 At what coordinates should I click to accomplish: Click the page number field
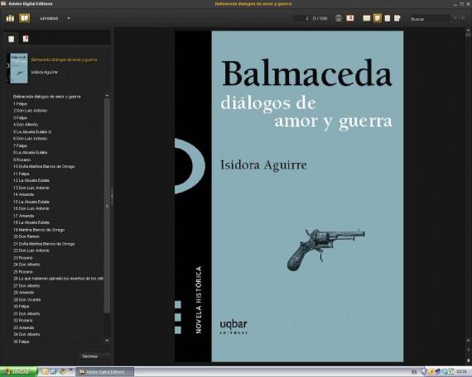pos(301,18)
